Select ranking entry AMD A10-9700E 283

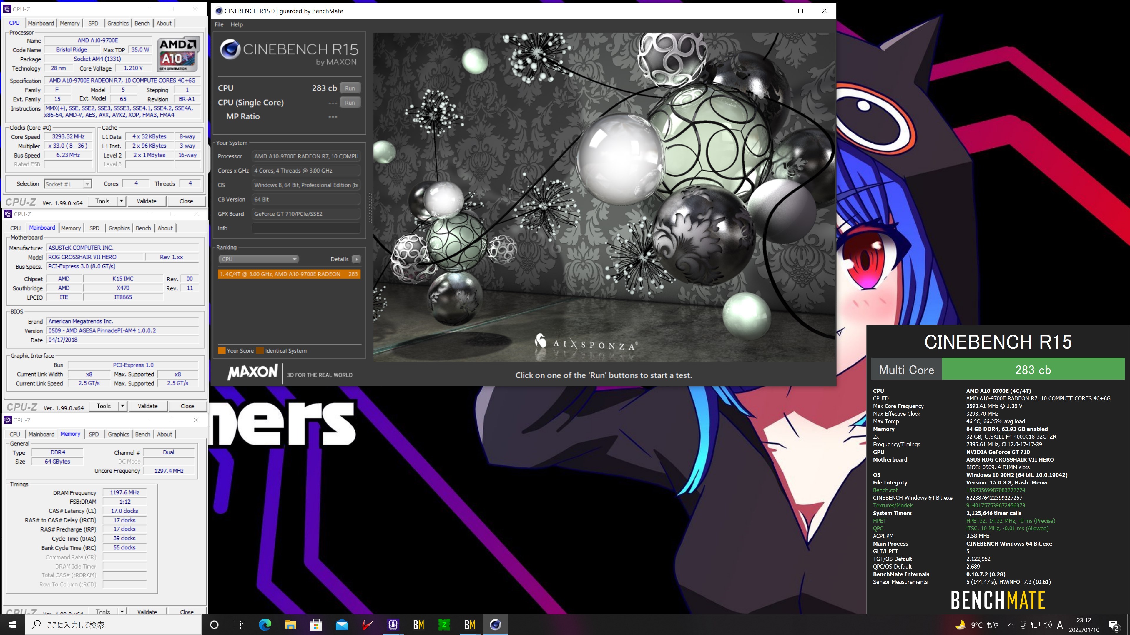point(289,274)
